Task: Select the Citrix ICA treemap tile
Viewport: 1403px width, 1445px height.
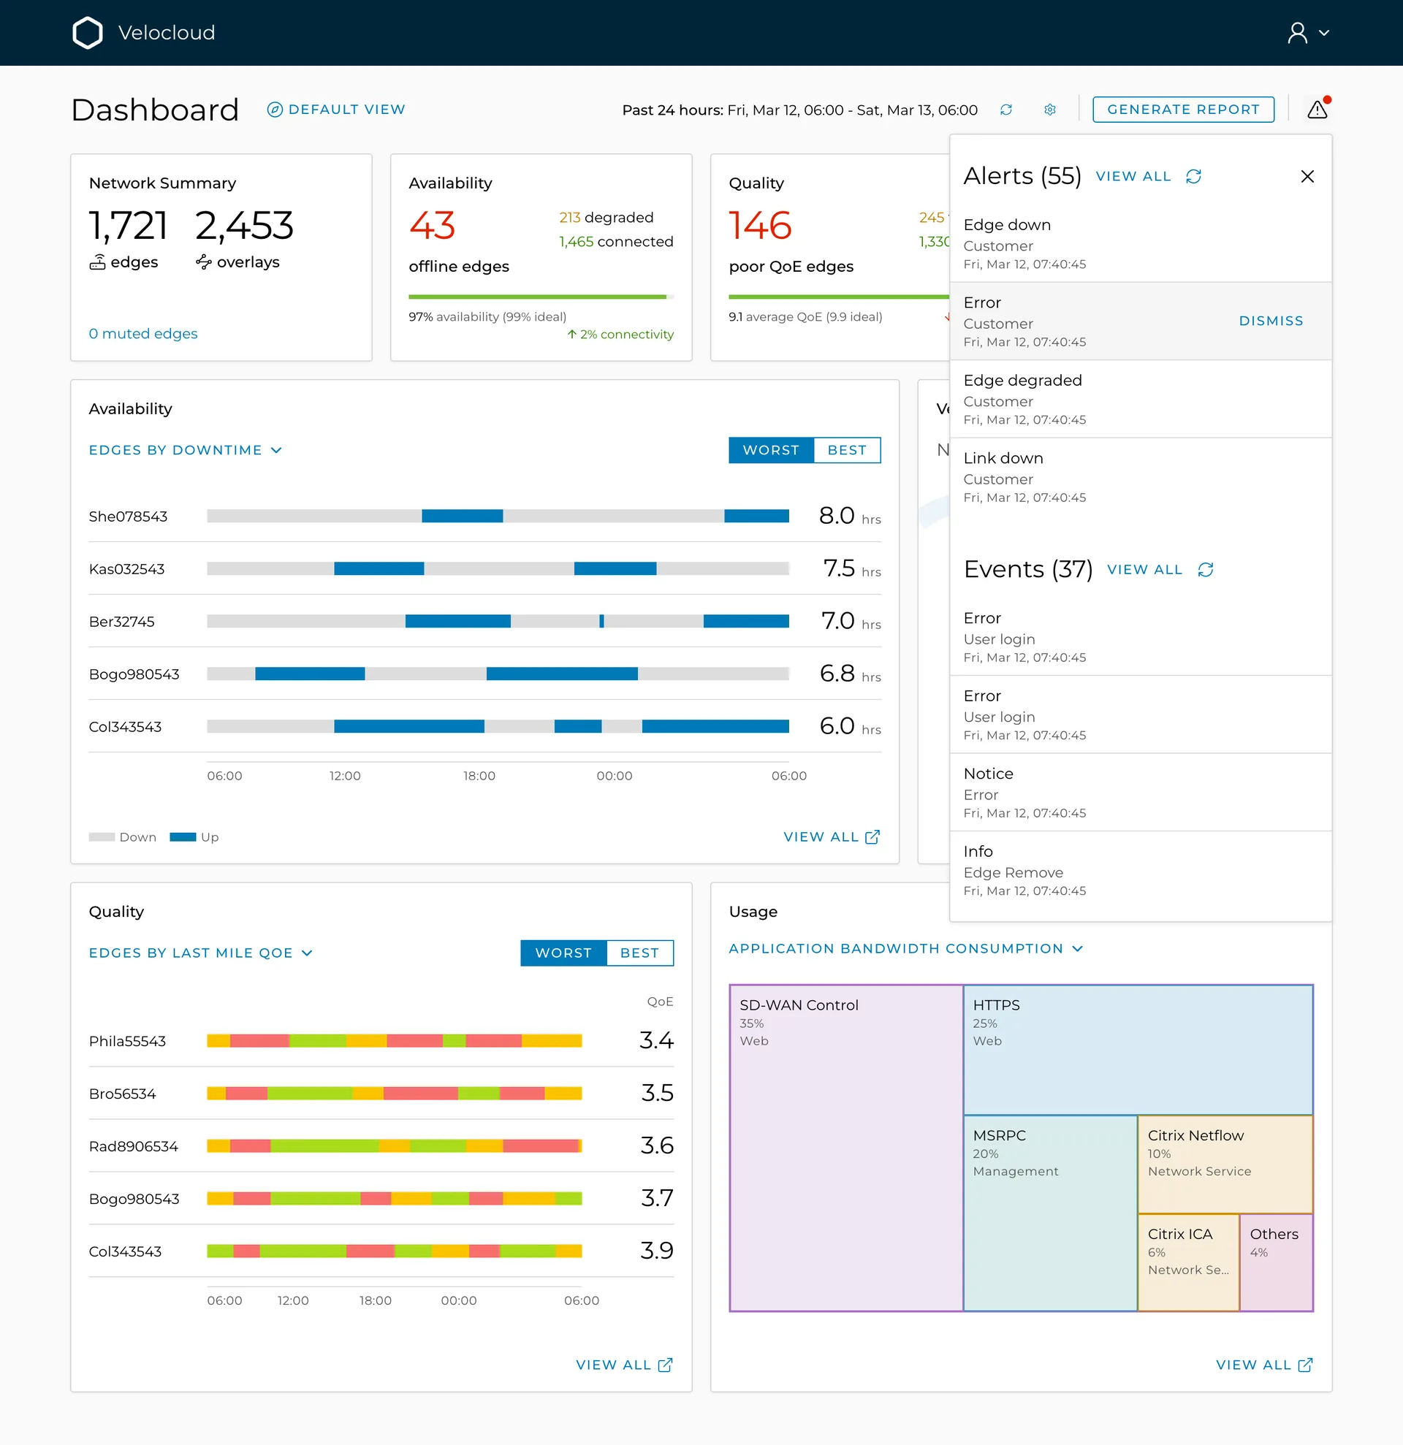Action: 1188,1262
